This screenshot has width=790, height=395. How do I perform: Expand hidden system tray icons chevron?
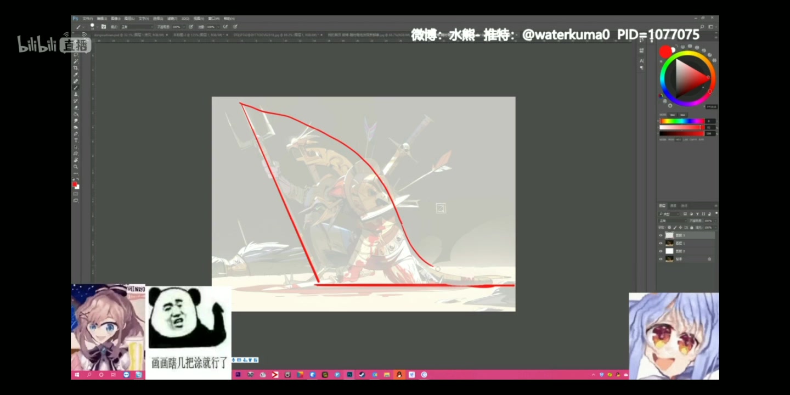(x=594, y=375)
